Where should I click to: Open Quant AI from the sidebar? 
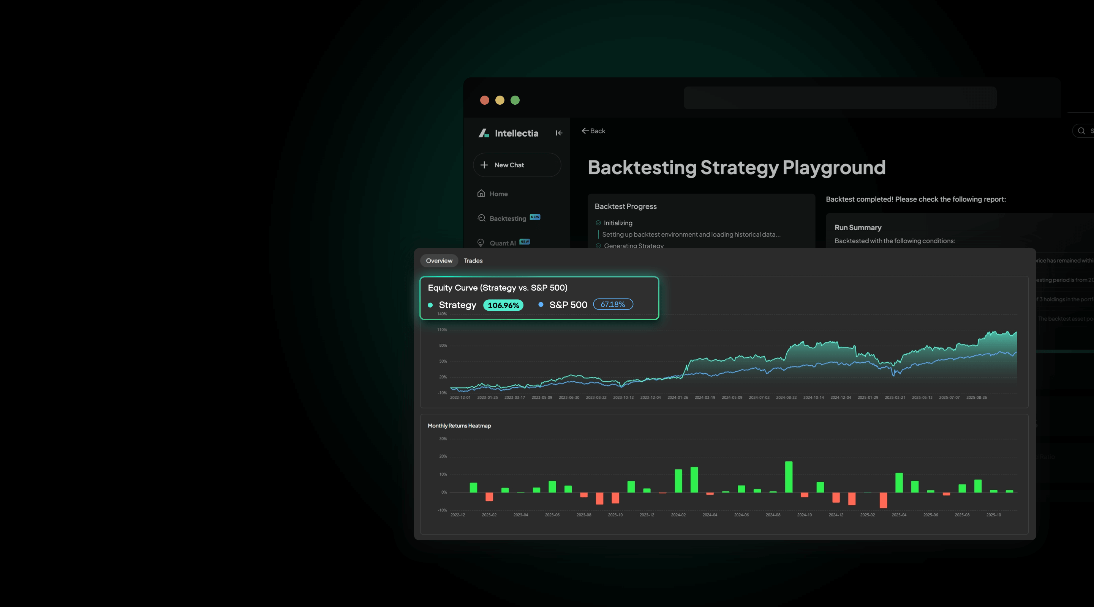pyautogui.click(x=503, y=243)
